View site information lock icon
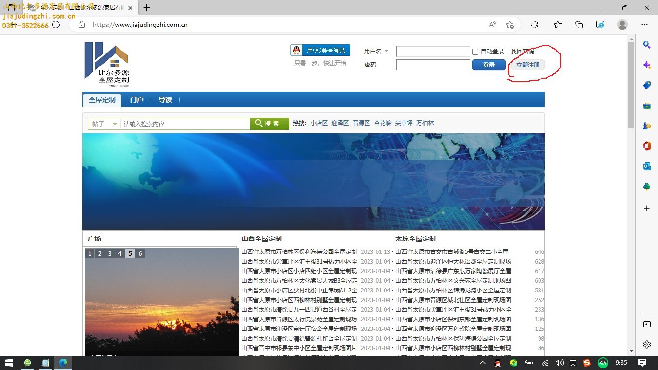The image size is (658, 370). pyautogui.click(x=82, y=25)
